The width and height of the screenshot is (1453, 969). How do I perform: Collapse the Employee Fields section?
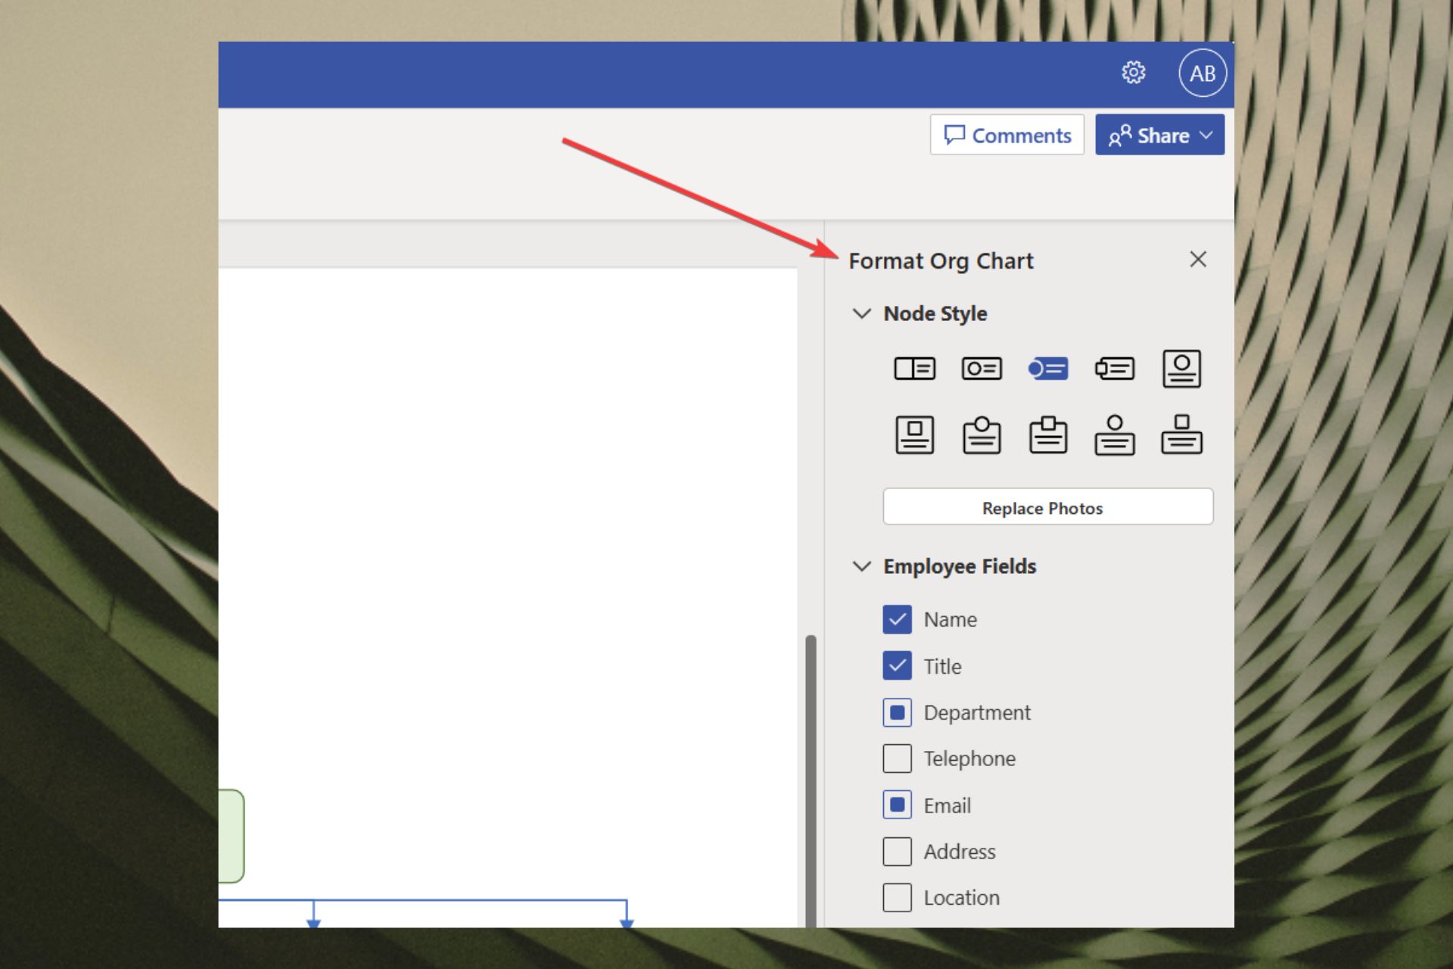click(x=861, y=566)
